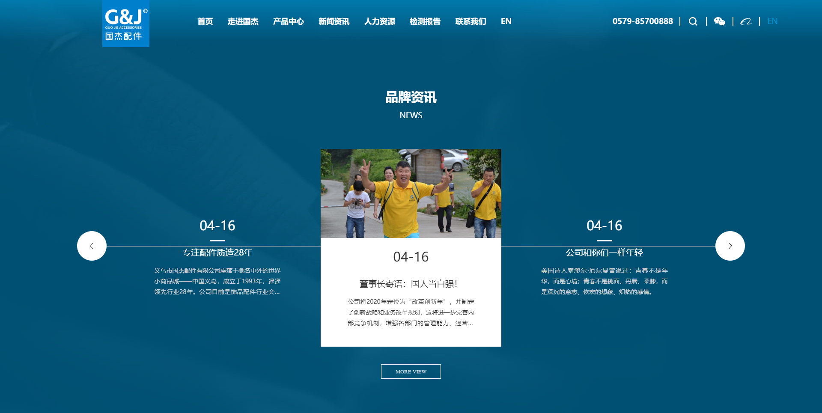The image size is (822, 413).
Task: Go to 检测报告 page
Action: coord(425,21)
